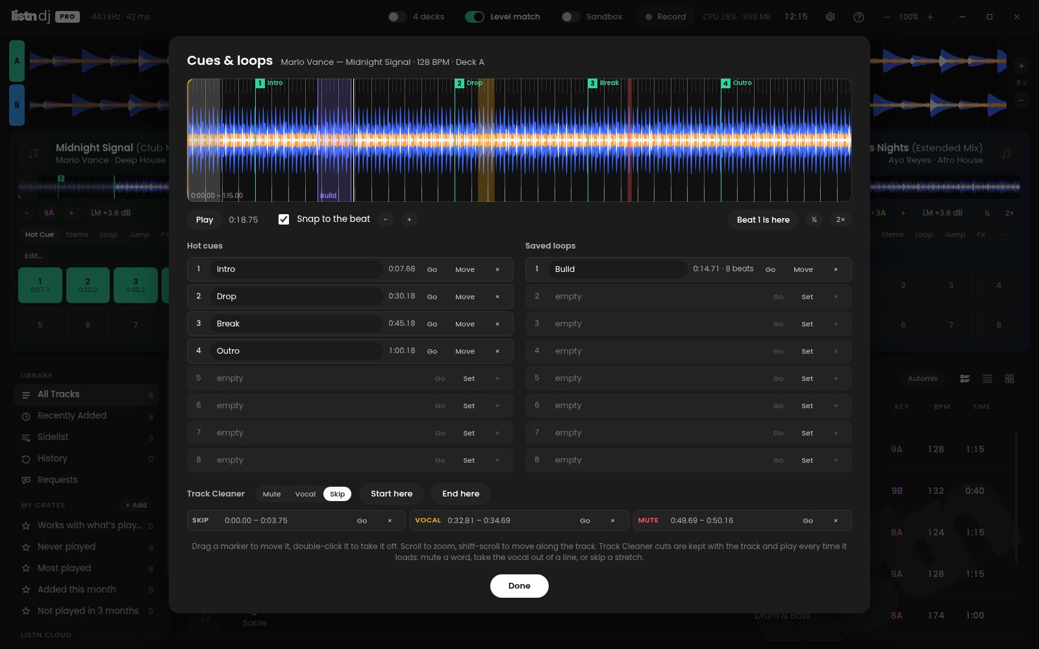
Task: Edit the Build loop name field
Action: [618, 269]
